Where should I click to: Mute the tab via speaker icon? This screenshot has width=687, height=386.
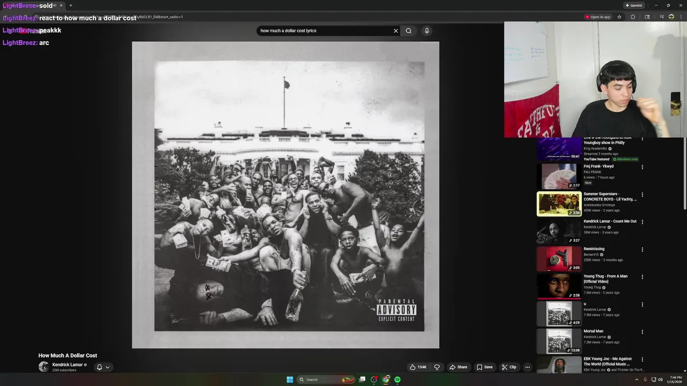[55, 5]
